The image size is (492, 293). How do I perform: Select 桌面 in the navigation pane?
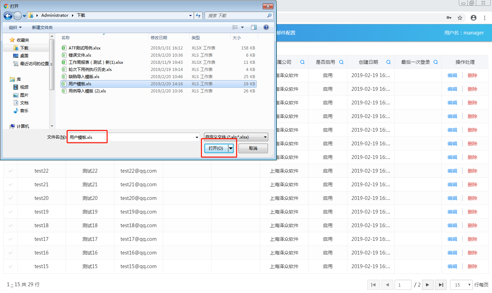click(x=24, y=56)
